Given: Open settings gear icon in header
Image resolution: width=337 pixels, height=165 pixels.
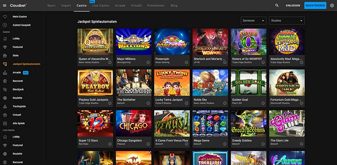Looking at the screenshot, I should click(x=332, y=5).
